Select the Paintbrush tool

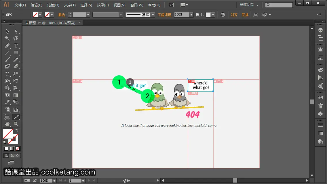7,60
